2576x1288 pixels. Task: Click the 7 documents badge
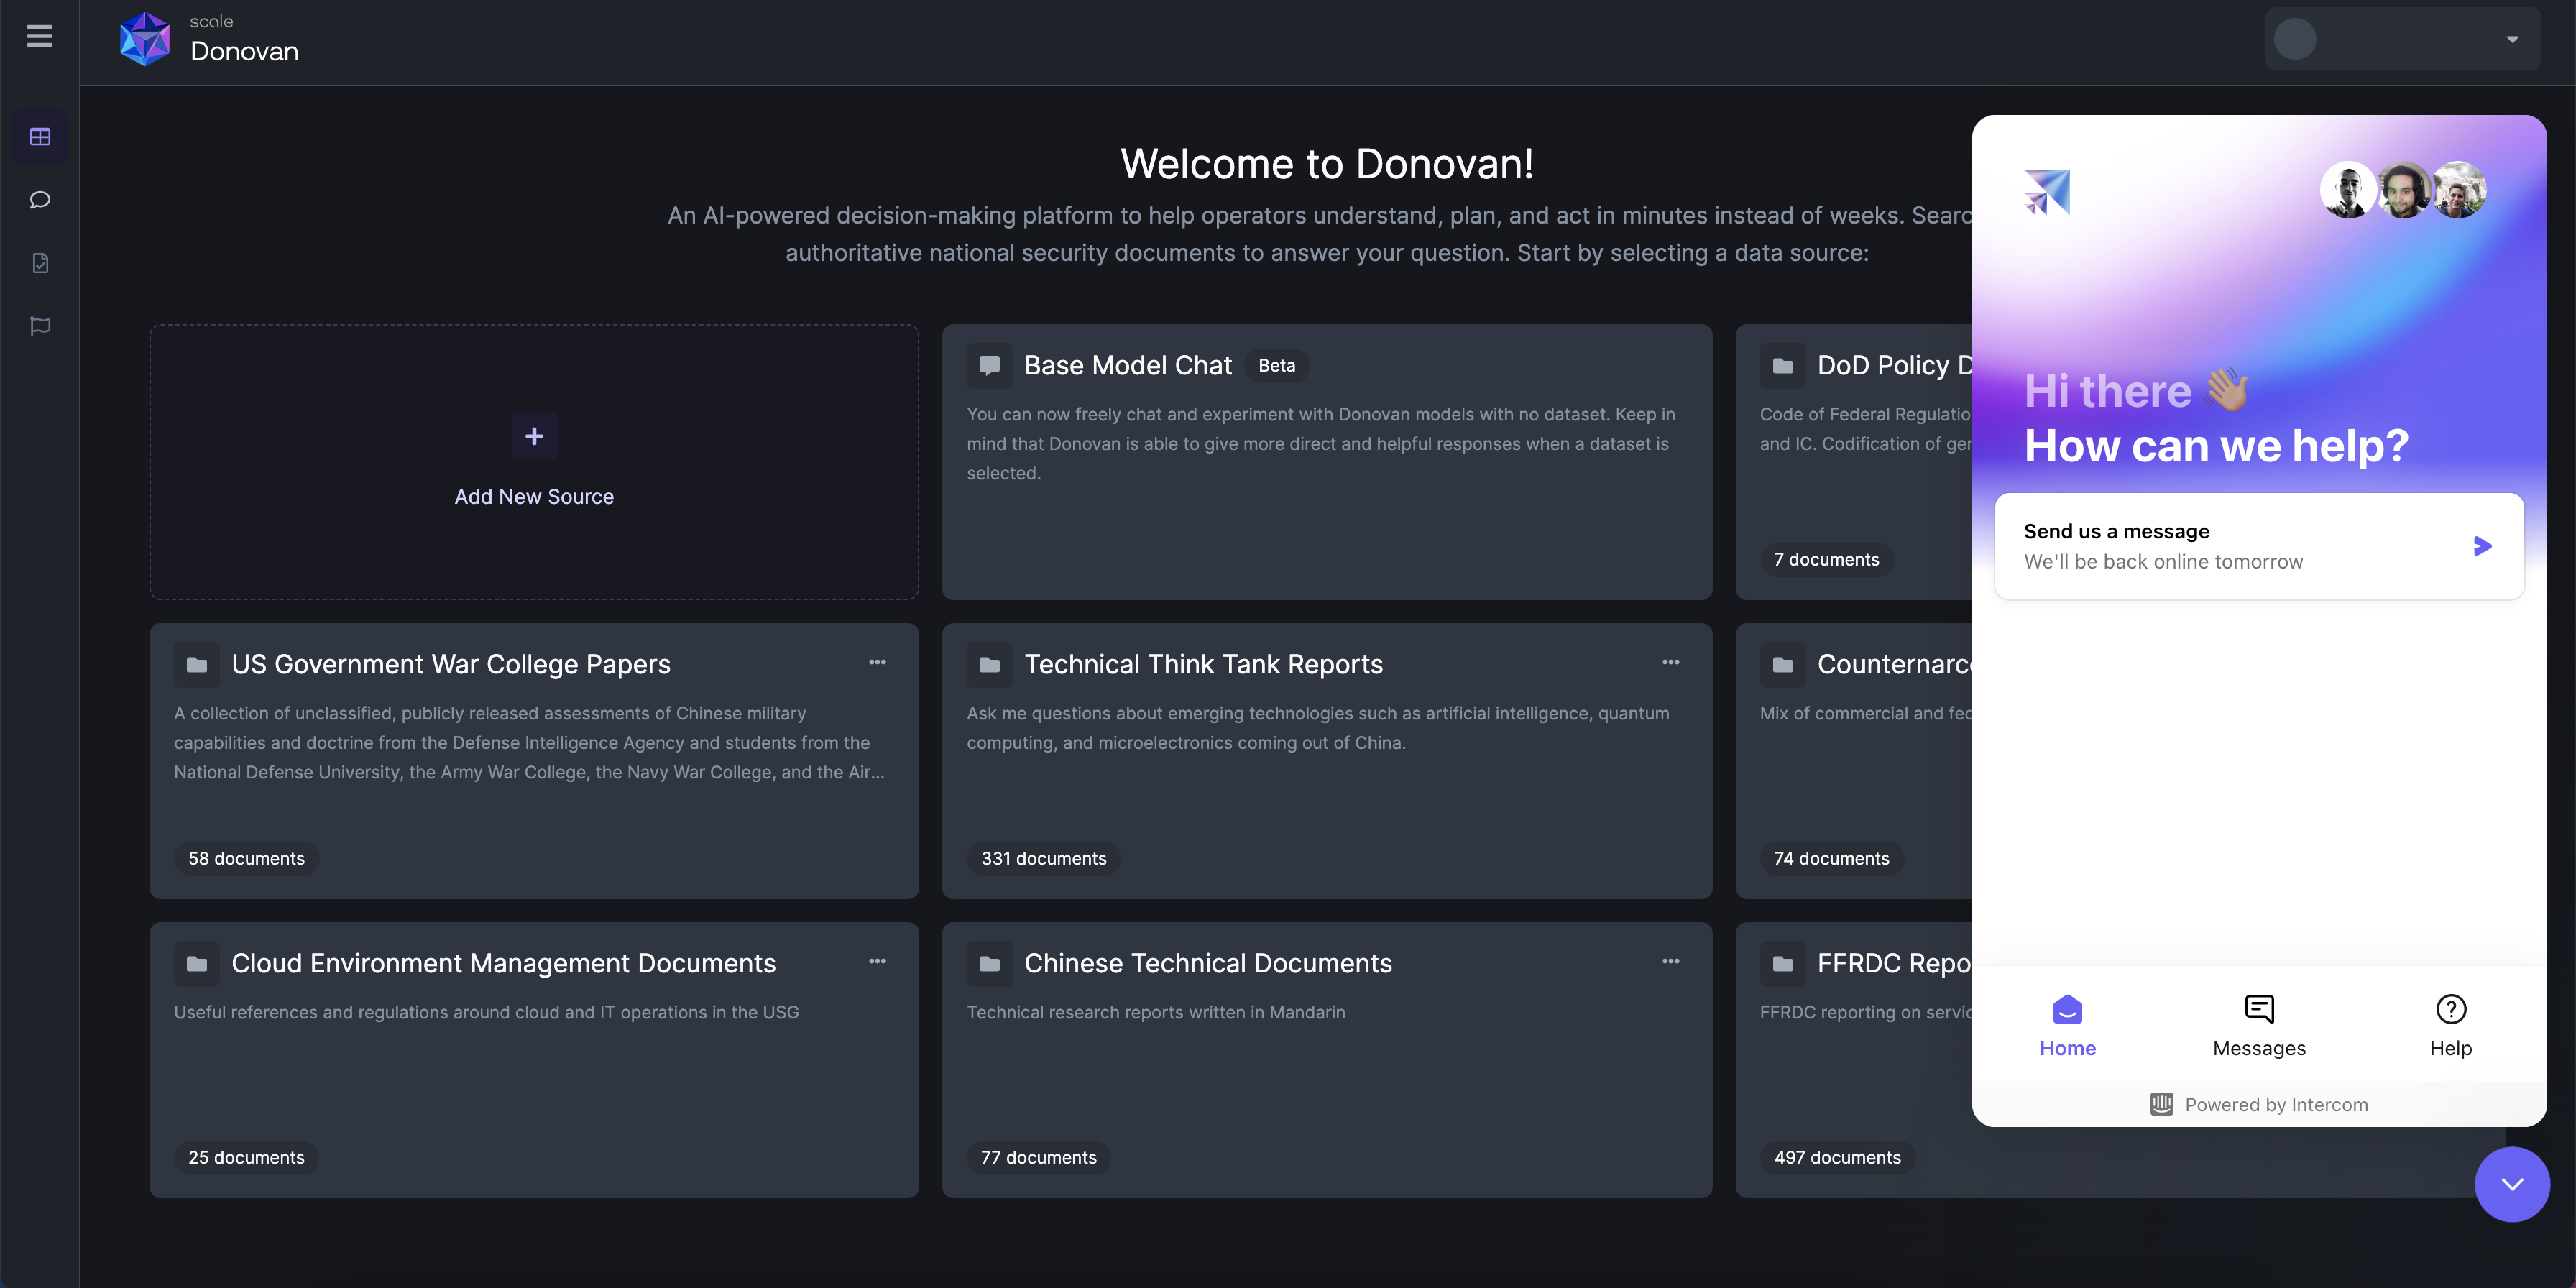tap(1826, 560)
